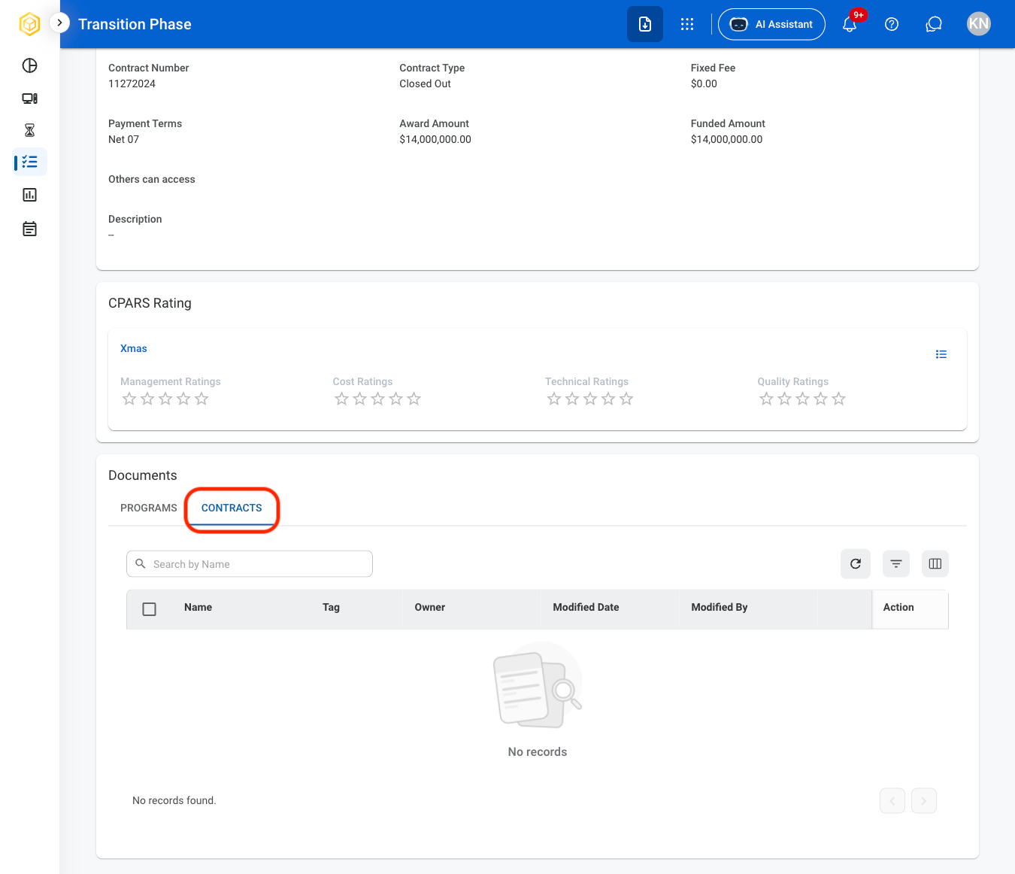Click the Closed Out contract type value
1015x874 pixels.
pyautogui.click(x=426, y=83)
